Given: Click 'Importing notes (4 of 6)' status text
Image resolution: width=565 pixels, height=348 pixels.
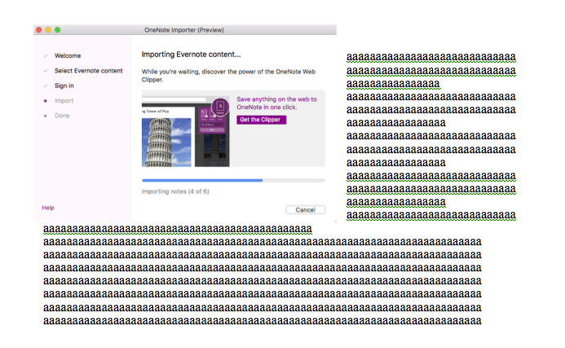Looking at the screenshot, I should [x=175, y=192].
